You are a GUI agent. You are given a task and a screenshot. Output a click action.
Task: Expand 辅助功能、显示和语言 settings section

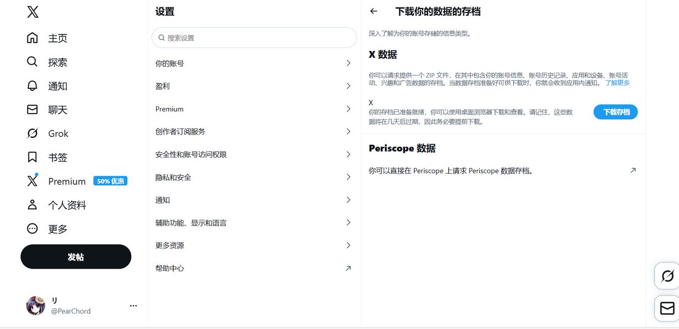(253, 223)
